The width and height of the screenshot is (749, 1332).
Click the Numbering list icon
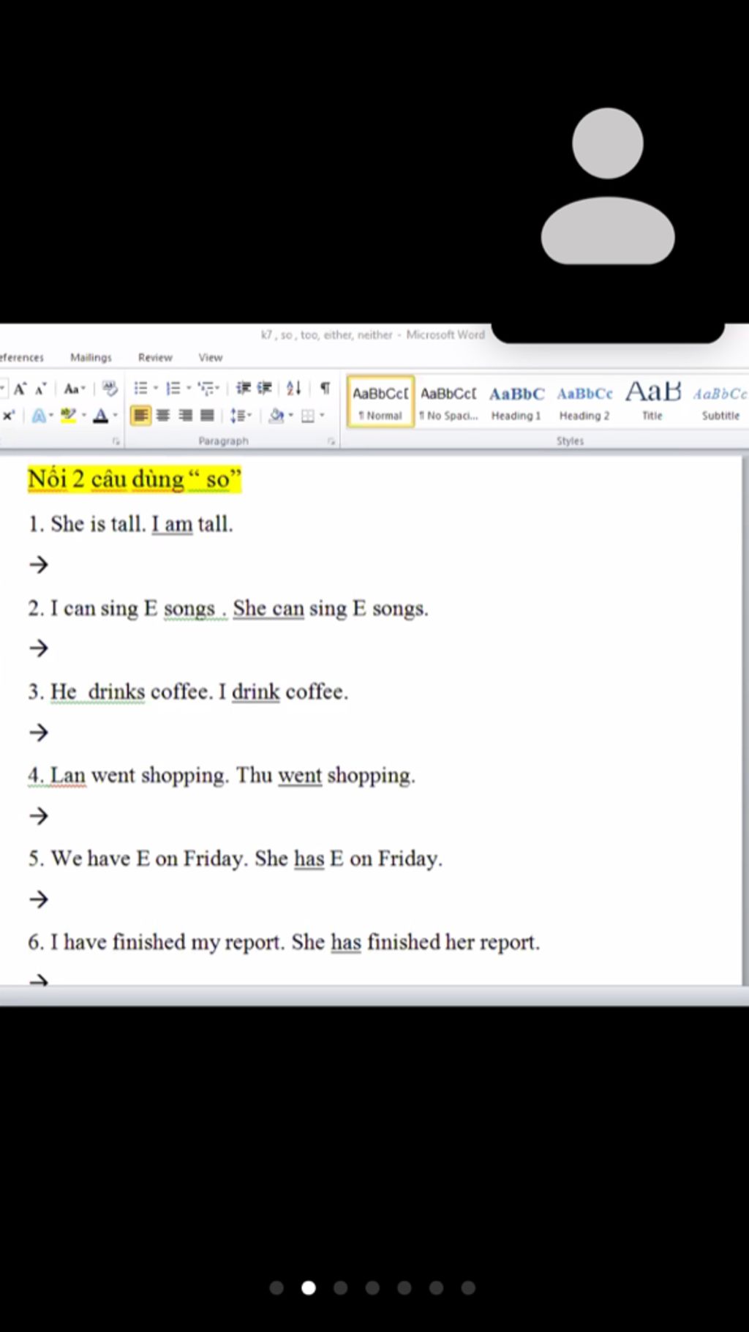click(x=173, y=388)
